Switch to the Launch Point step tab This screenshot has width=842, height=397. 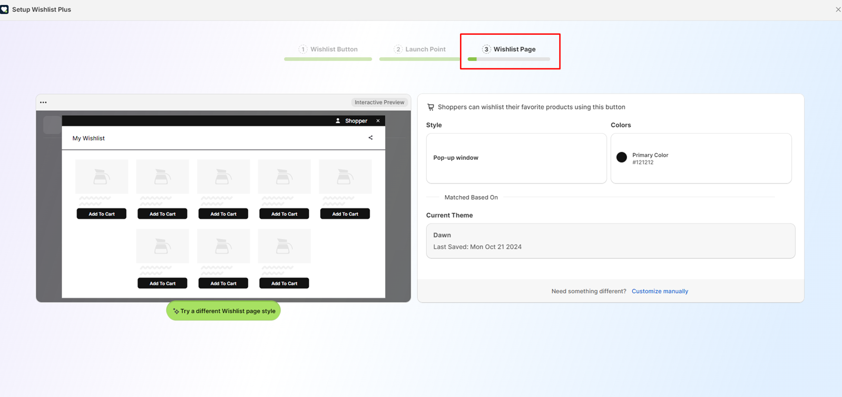tap(420, 49)
